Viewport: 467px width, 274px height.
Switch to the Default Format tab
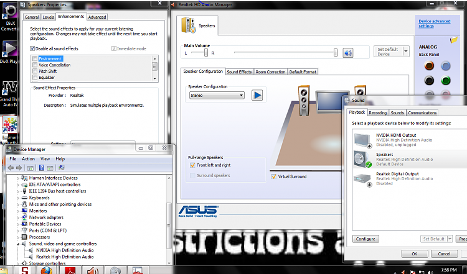point(303,72)
